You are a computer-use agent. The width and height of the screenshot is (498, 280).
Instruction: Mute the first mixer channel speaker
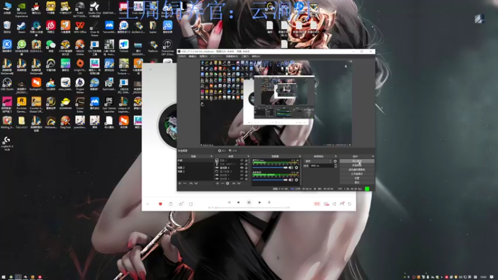click(291, 167)
